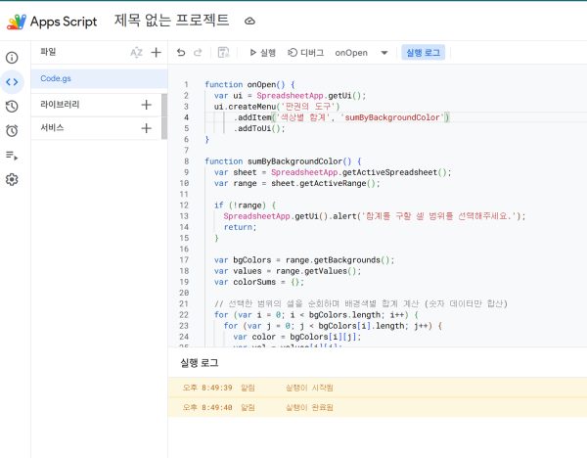Click the 실행 로그 panel heading

pyautogui.click(x=200, y=362)
